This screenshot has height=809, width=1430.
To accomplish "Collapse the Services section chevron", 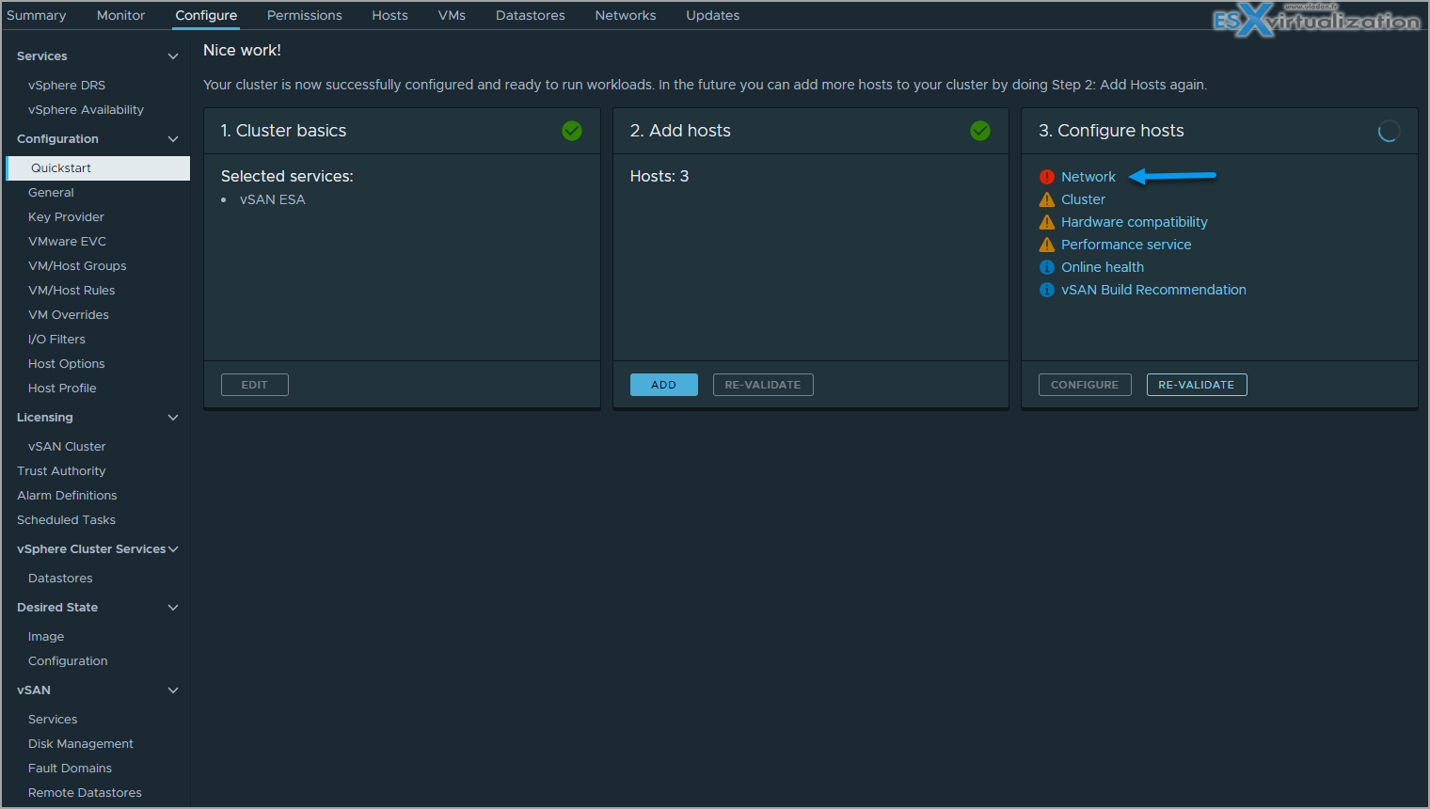I will pos(173,56).
